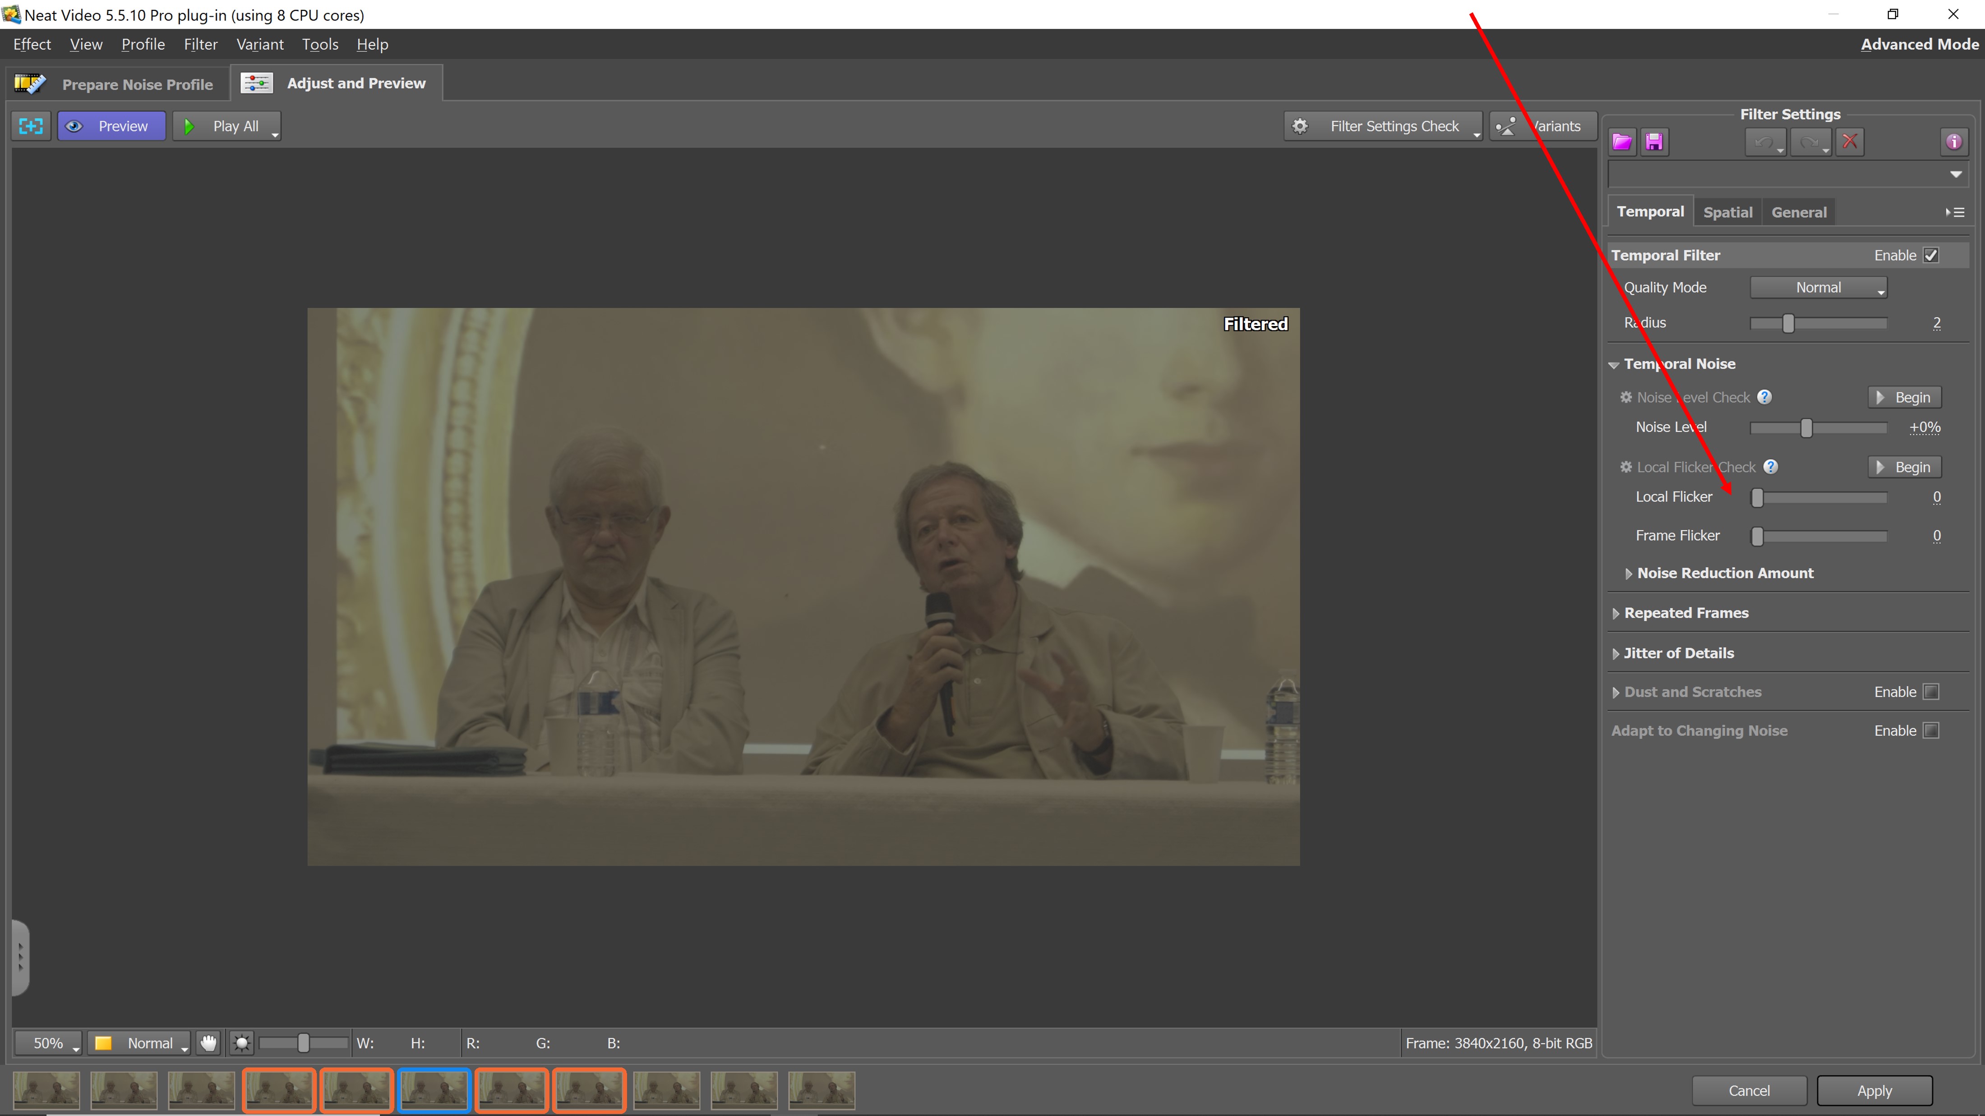
Task: Click the Local Flicker slider handle
Action: 1757,497
